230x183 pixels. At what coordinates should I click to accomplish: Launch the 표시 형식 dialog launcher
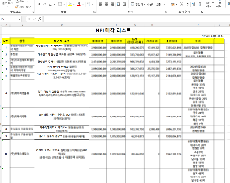[x=202, y=12]
